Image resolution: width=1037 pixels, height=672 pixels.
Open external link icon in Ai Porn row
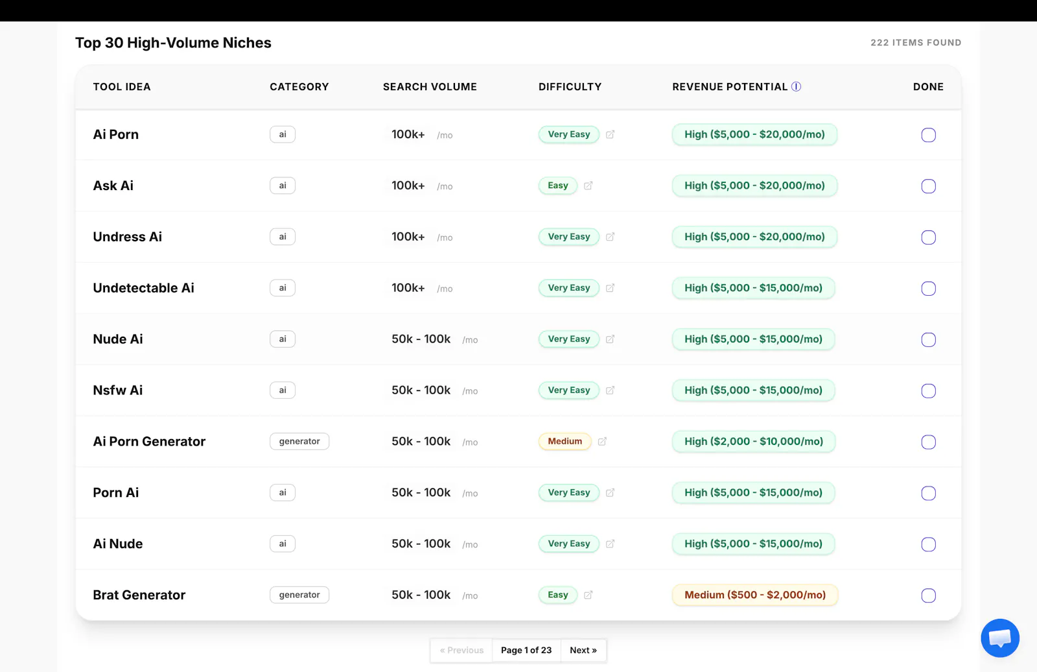coord(610,134)
